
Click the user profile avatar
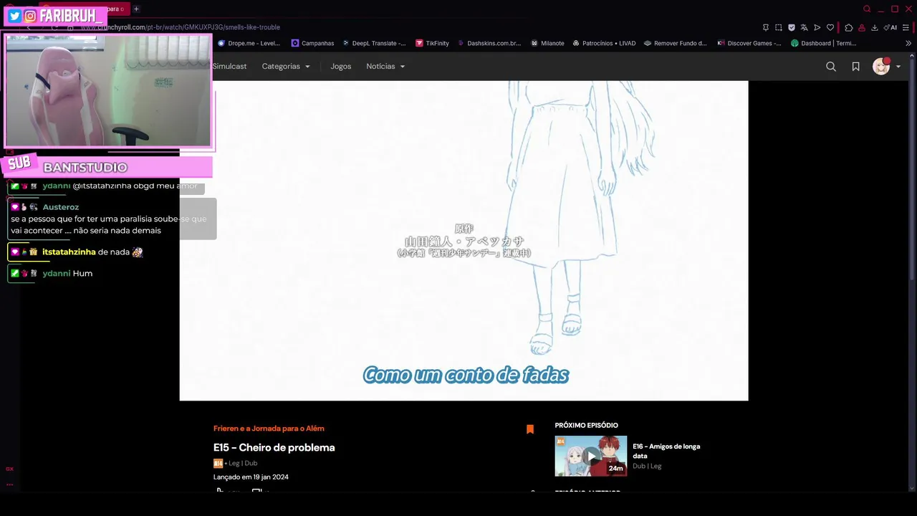881,66
